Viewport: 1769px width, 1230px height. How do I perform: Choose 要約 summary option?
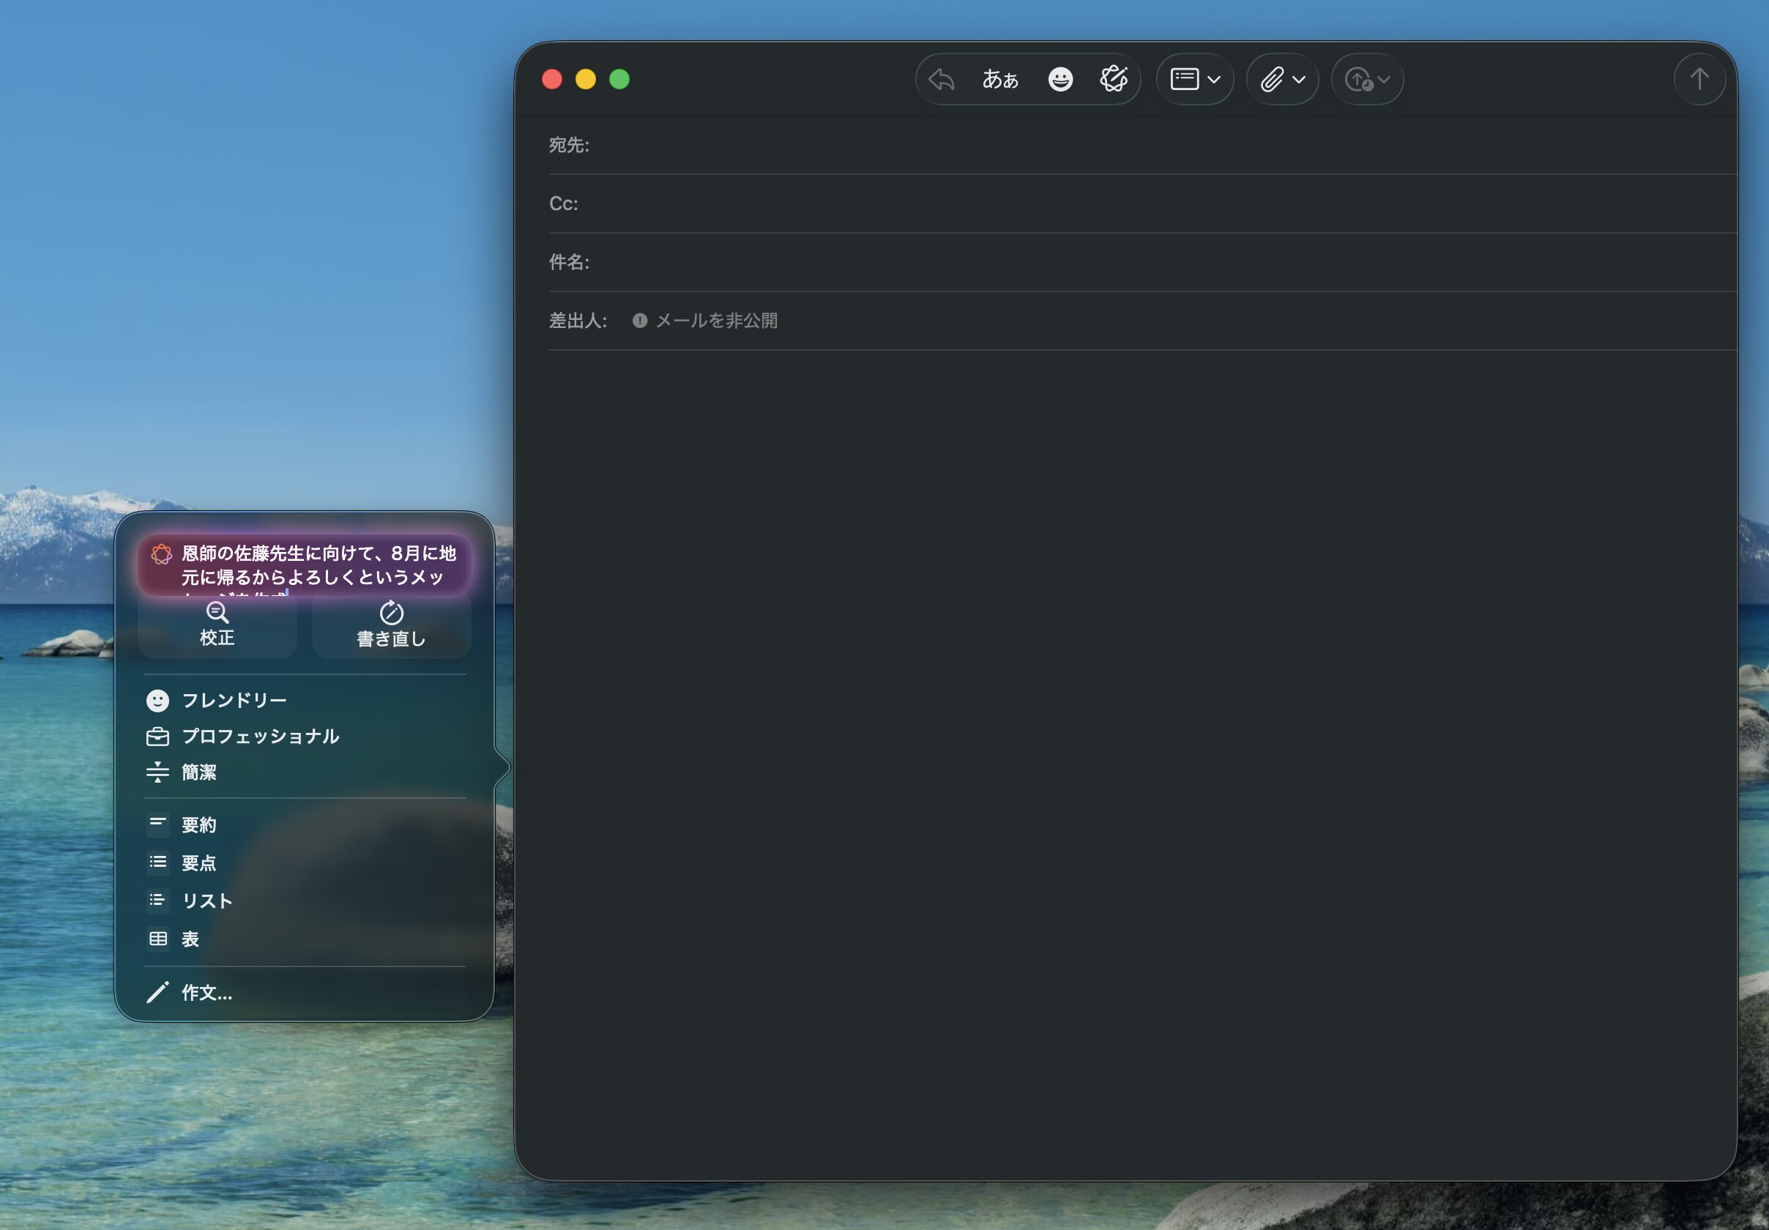[x=305, y=825]
